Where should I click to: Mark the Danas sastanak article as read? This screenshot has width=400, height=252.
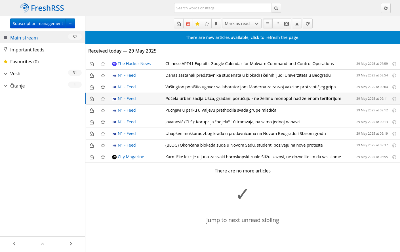(x=92, y=76)
